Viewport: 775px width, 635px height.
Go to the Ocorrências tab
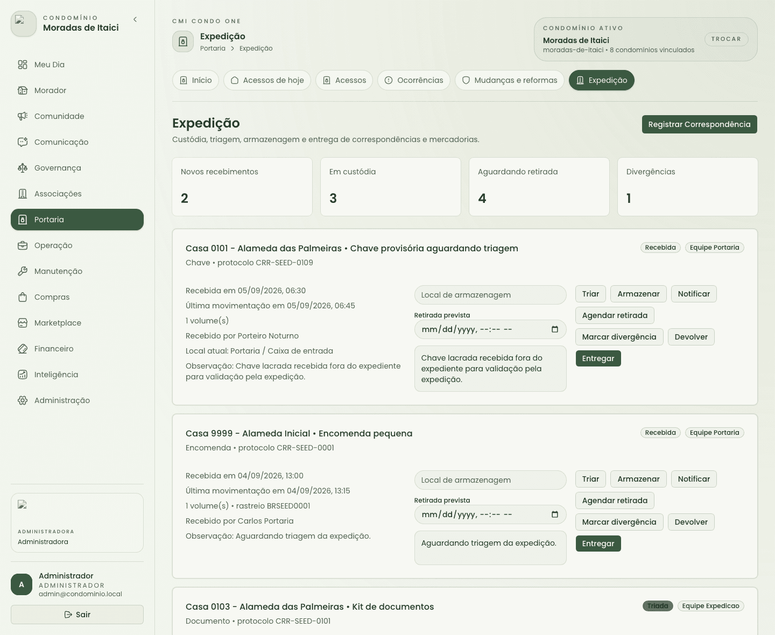414,80
